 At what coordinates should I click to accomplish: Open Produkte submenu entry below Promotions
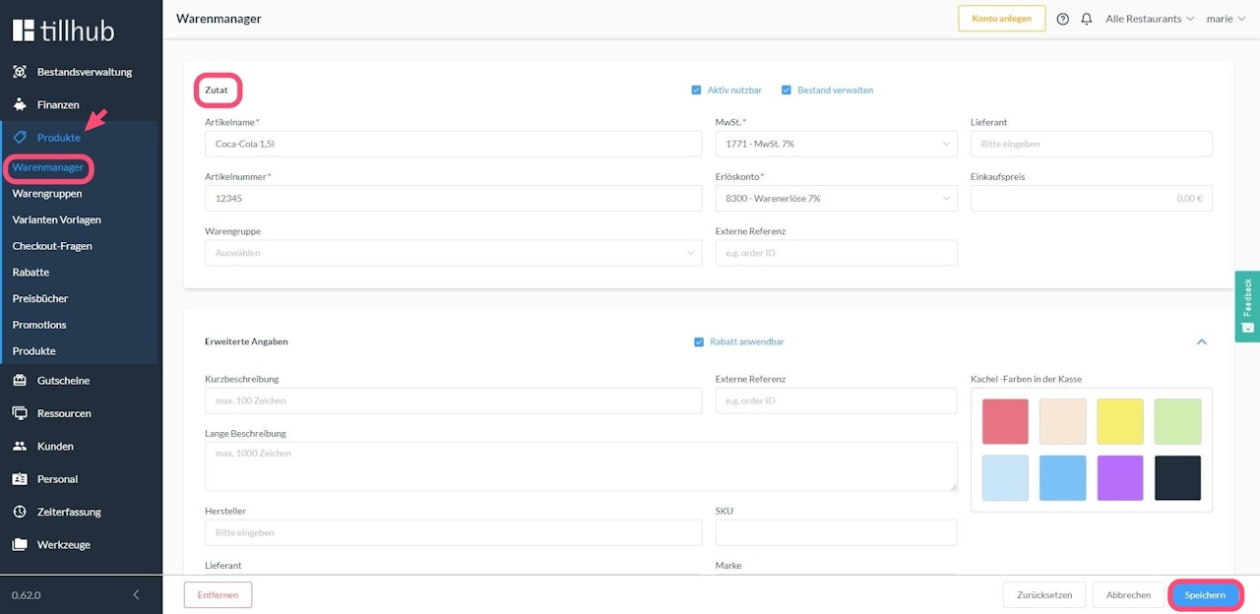(x=33, y=351)
